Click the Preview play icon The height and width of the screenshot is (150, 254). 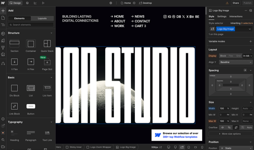pos(43,3)
